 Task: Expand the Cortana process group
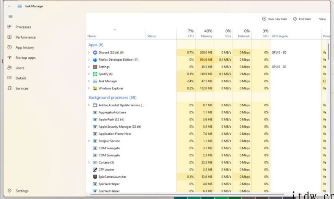tap(89, 162)
